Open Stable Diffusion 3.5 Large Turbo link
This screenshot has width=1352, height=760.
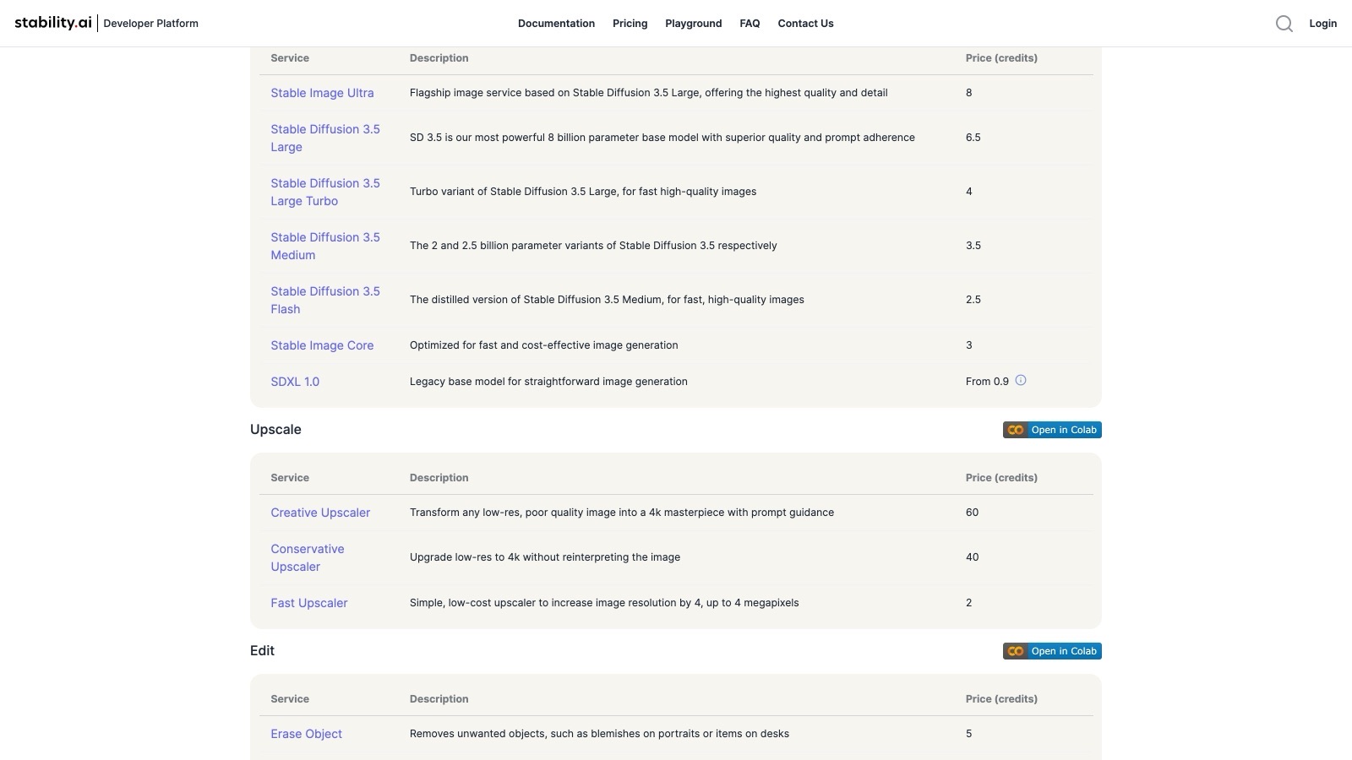[x=325, y=192]
